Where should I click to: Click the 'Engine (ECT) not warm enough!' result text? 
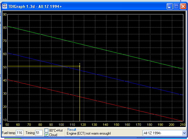click(89, 133)
